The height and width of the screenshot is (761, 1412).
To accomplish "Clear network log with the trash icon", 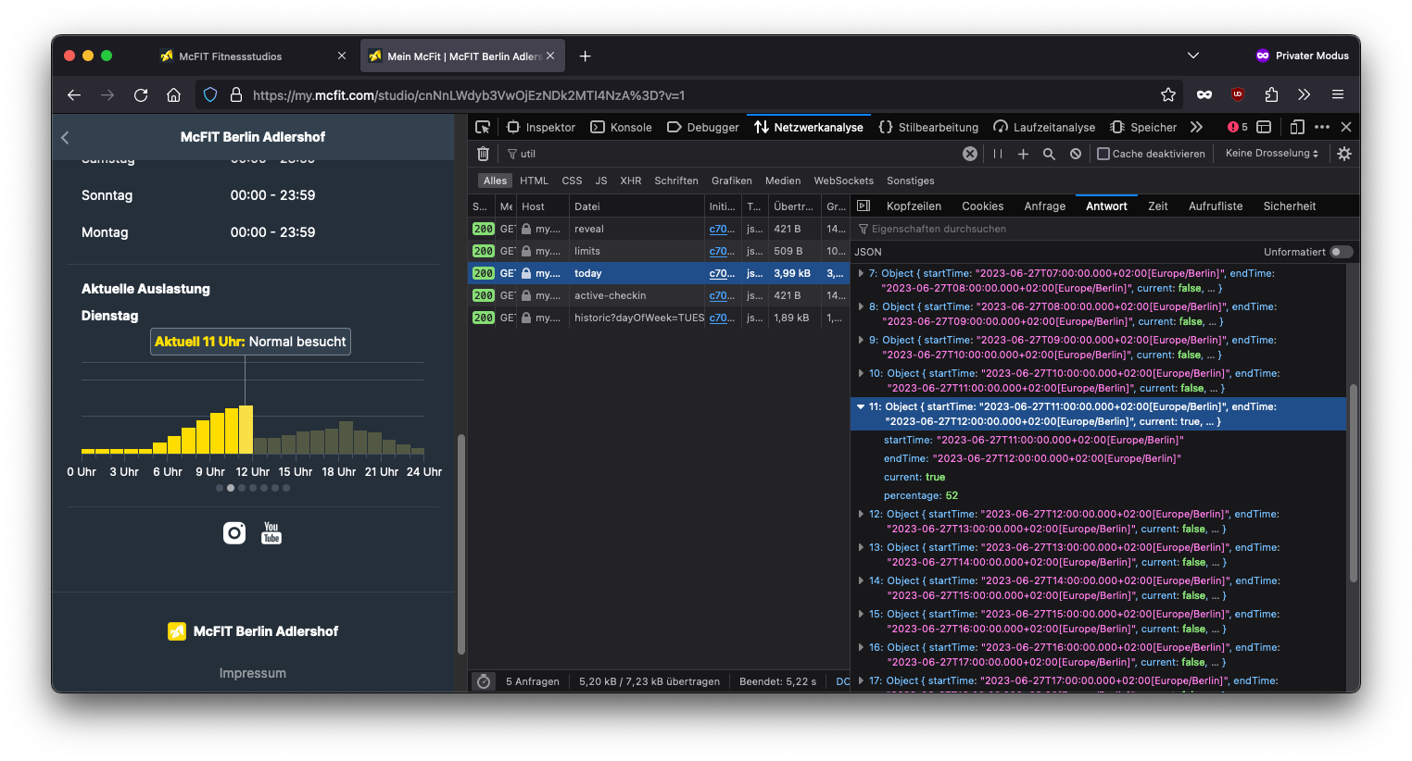I will click(483, 154).
